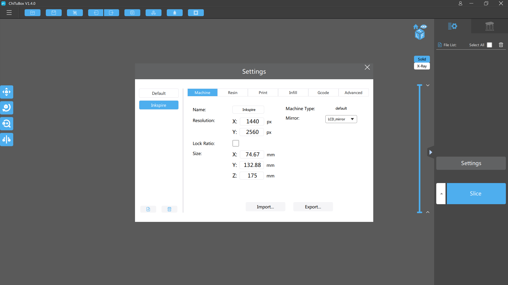Select the Move tool in left sidebar

click(7, 92)
